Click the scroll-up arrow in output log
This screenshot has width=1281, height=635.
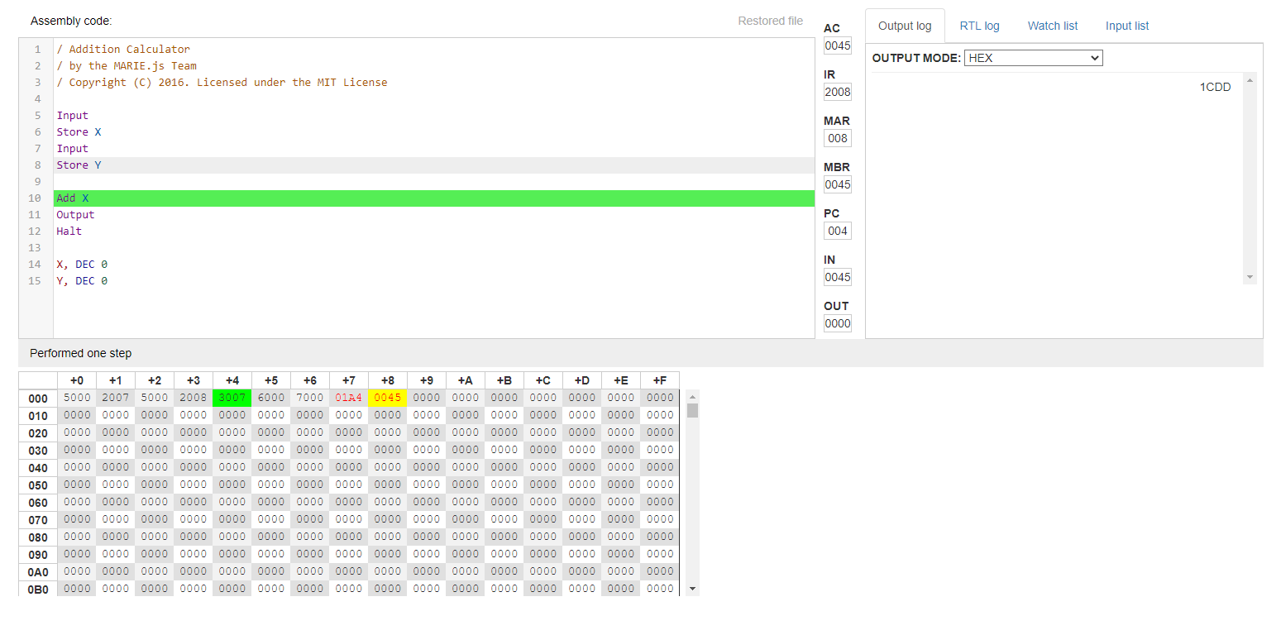[1250, 79]
